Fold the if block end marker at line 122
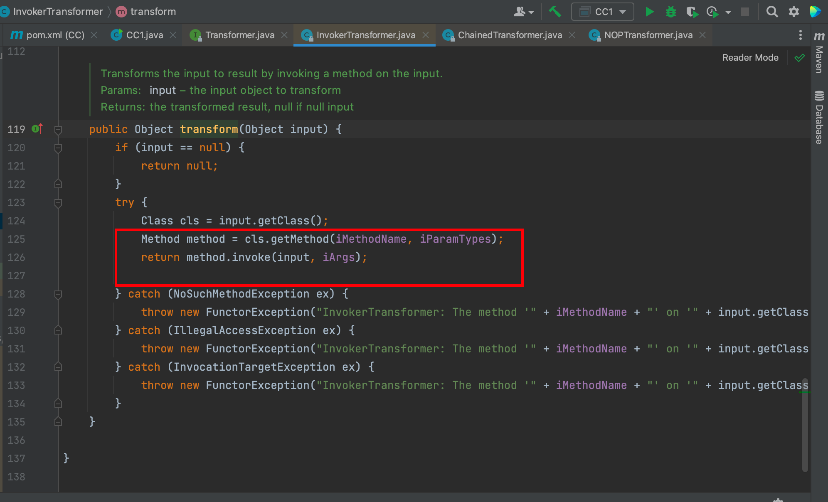 (x=58, y=184)
